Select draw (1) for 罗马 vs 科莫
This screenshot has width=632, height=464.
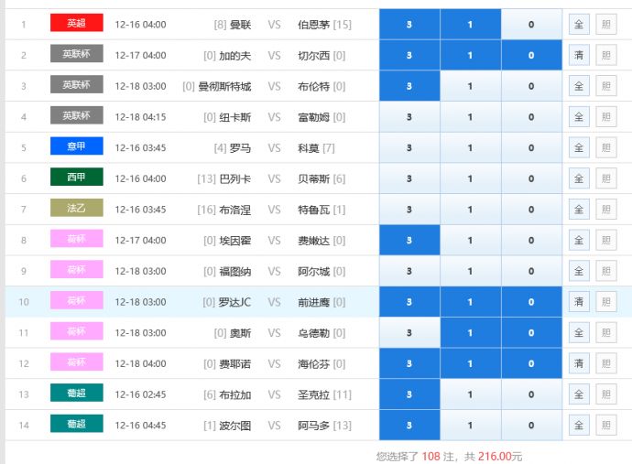470,148
